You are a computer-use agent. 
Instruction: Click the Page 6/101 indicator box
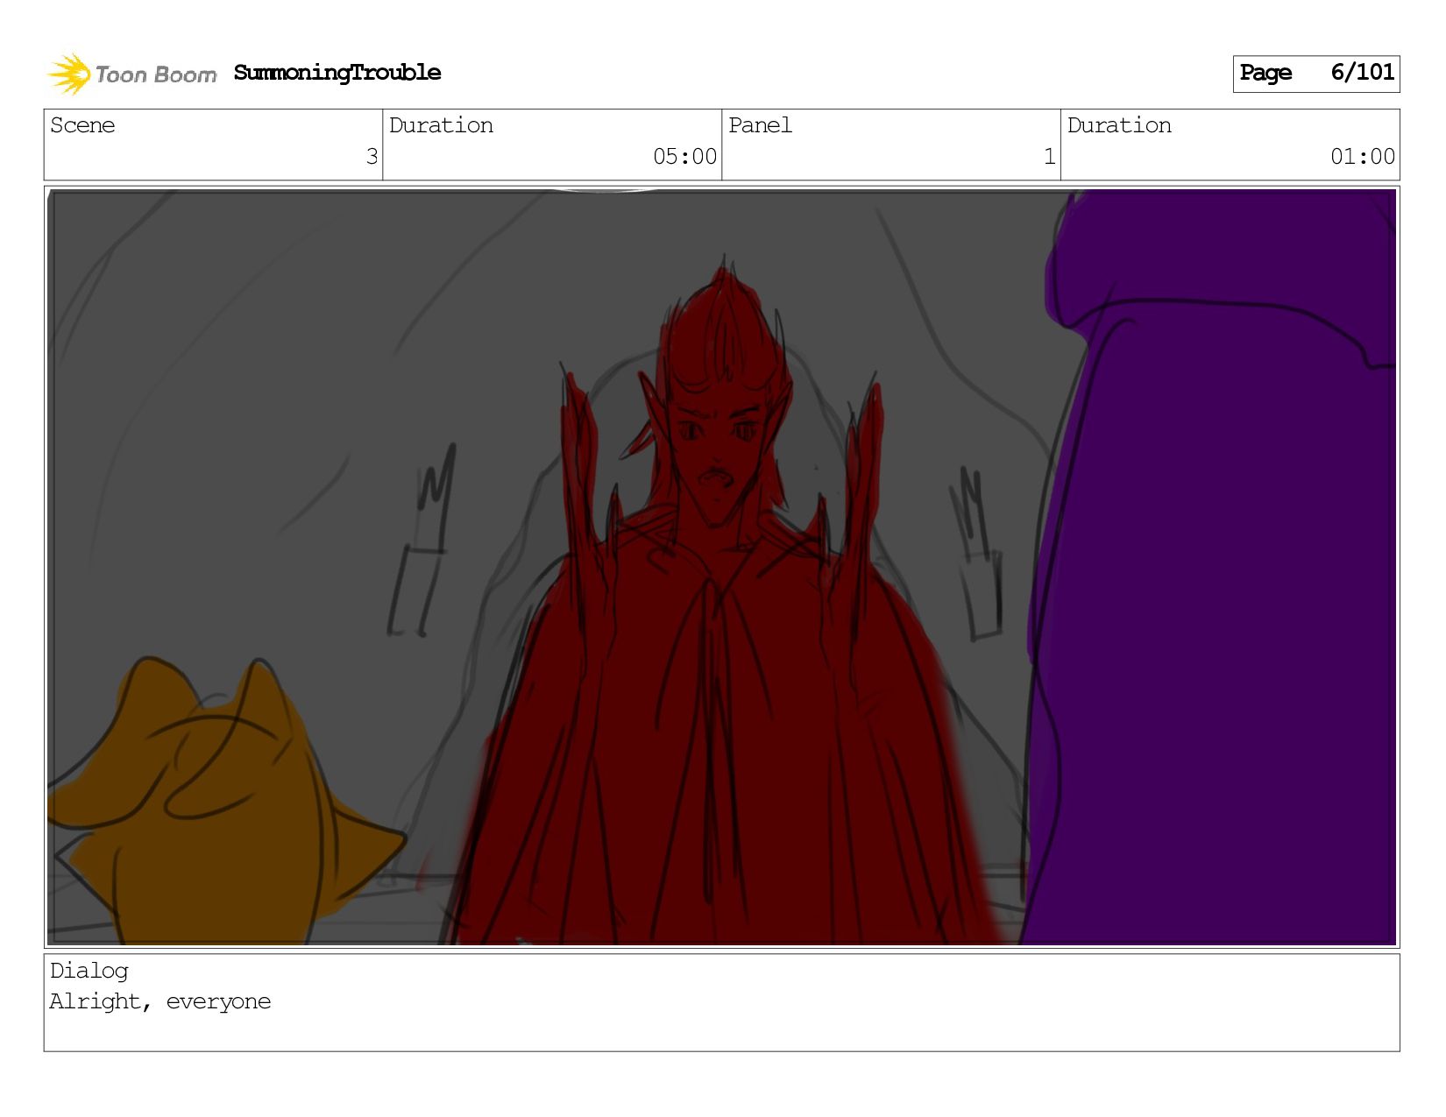click(x=1316, y=74)
